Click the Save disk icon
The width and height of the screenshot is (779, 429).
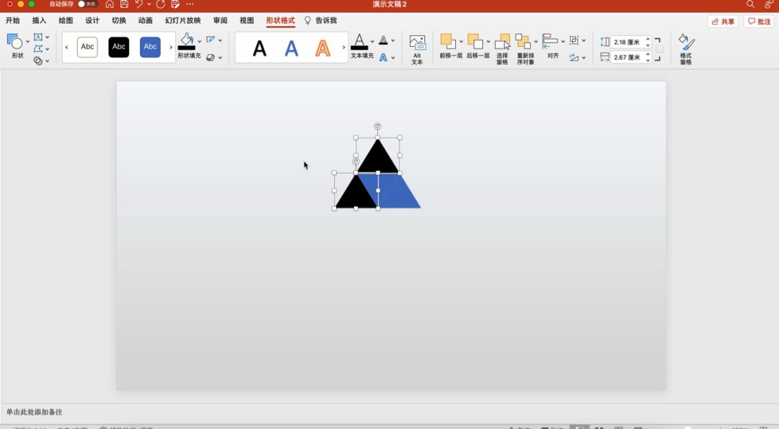click(x=124, y=4)
